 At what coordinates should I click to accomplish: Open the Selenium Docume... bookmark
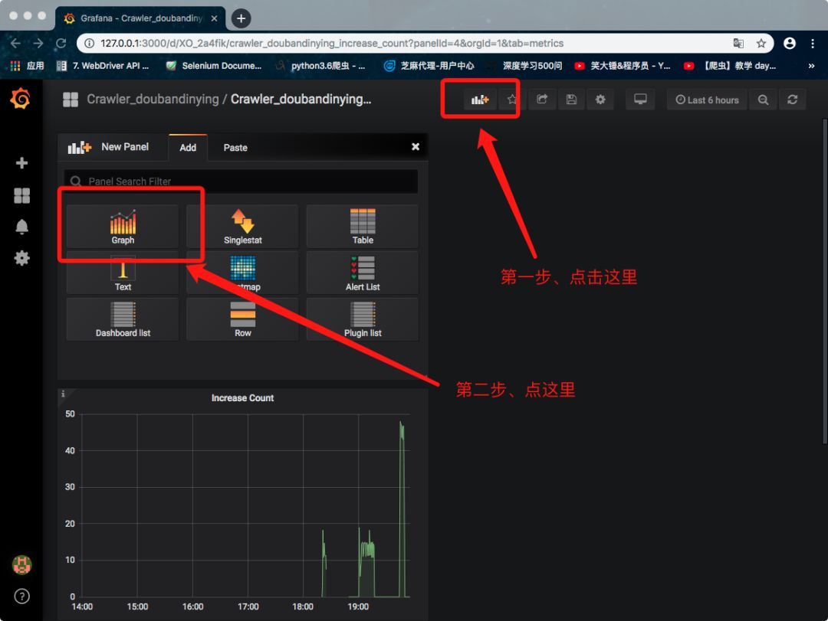click(x=213, y=65)
